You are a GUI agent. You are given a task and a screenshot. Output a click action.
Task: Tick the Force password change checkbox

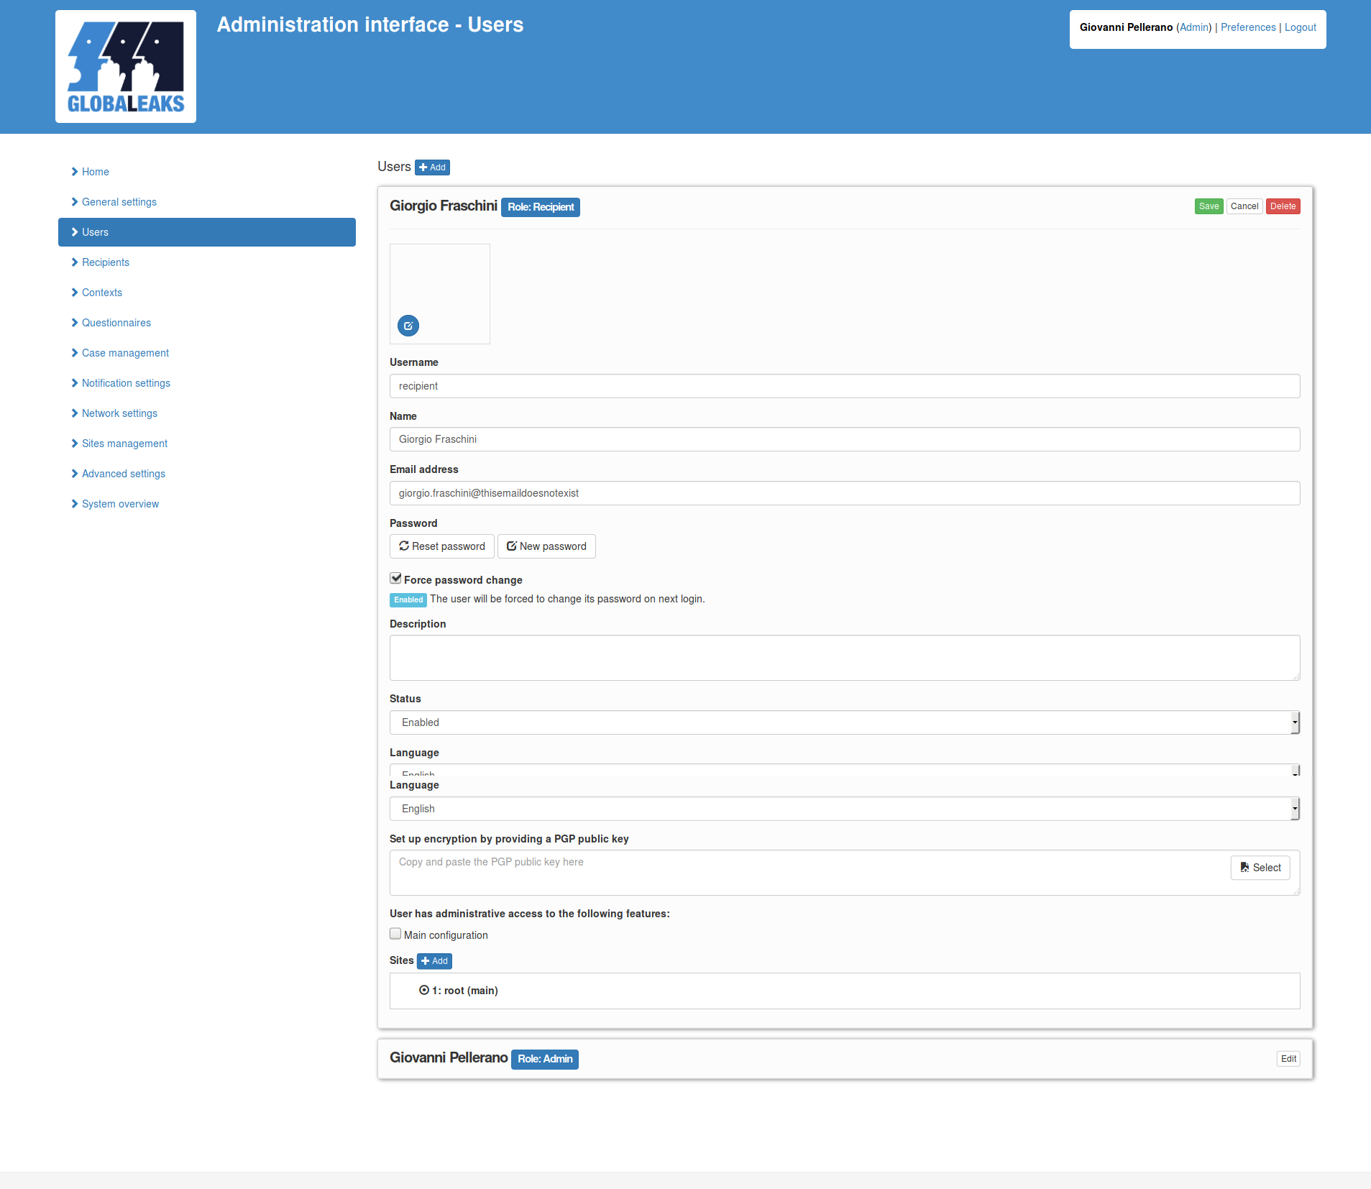coord(395,579)
